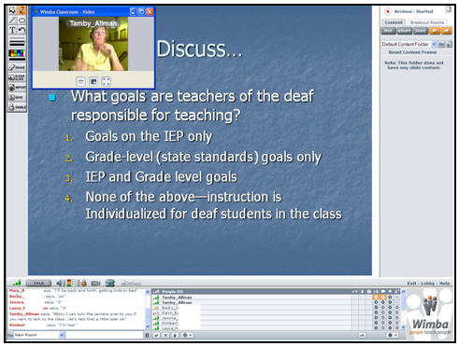The width and height of the screenshot is (459, 346).
Task: Select the Content tab
Action: pos(394,22)
